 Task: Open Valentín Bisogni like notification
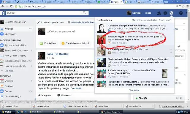(x=134, y=28)
